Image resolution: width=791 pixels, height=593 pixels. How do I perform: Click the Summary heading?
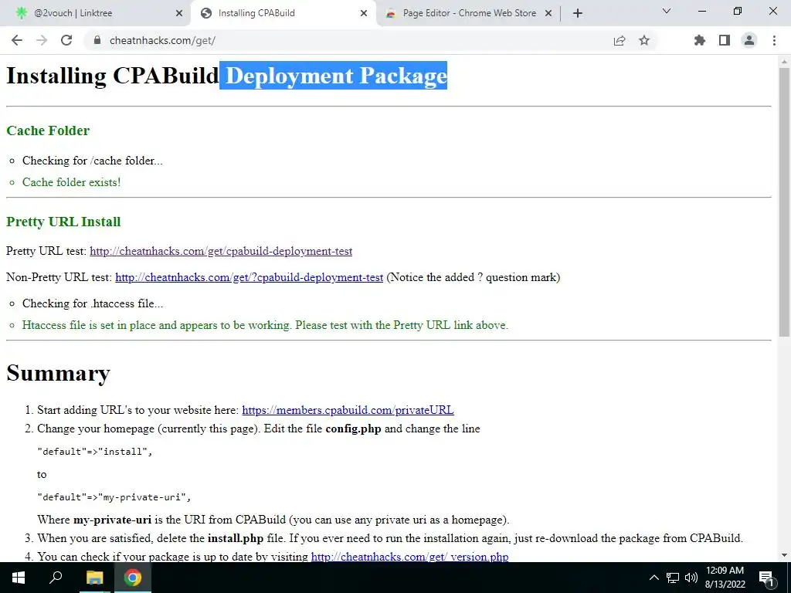[58, 373]
